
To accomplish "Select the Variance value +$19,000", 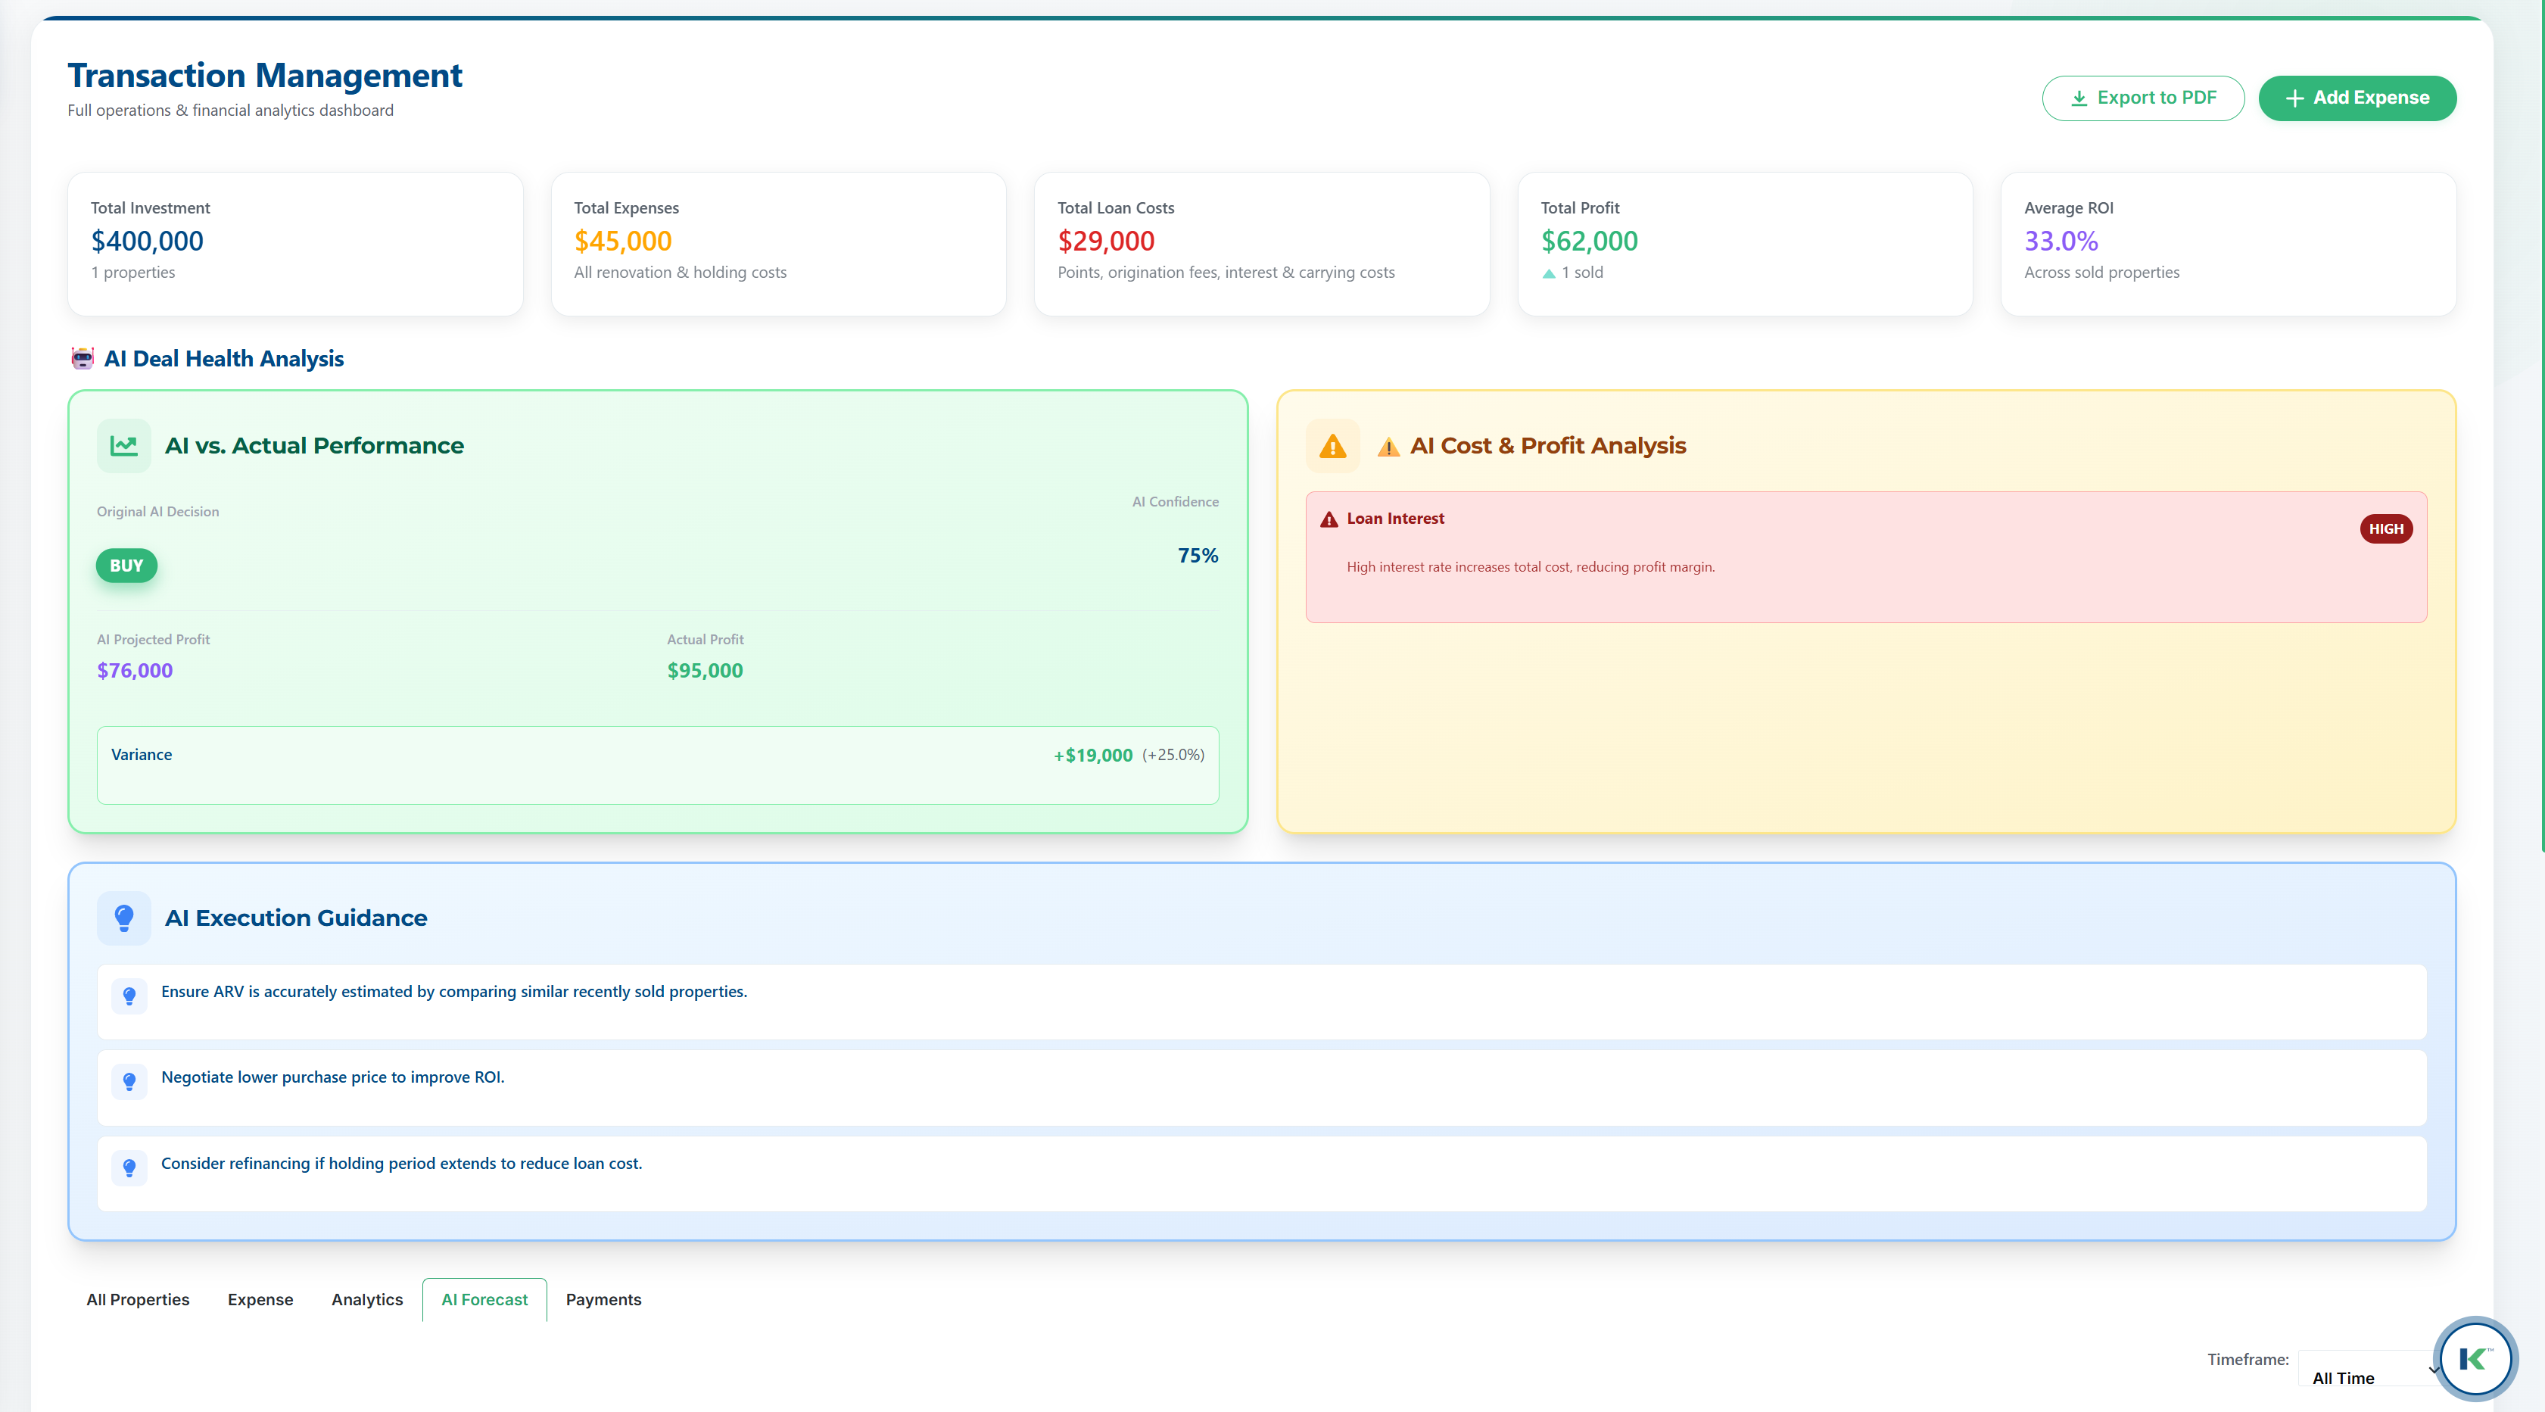I will (x=1092, y=754).
